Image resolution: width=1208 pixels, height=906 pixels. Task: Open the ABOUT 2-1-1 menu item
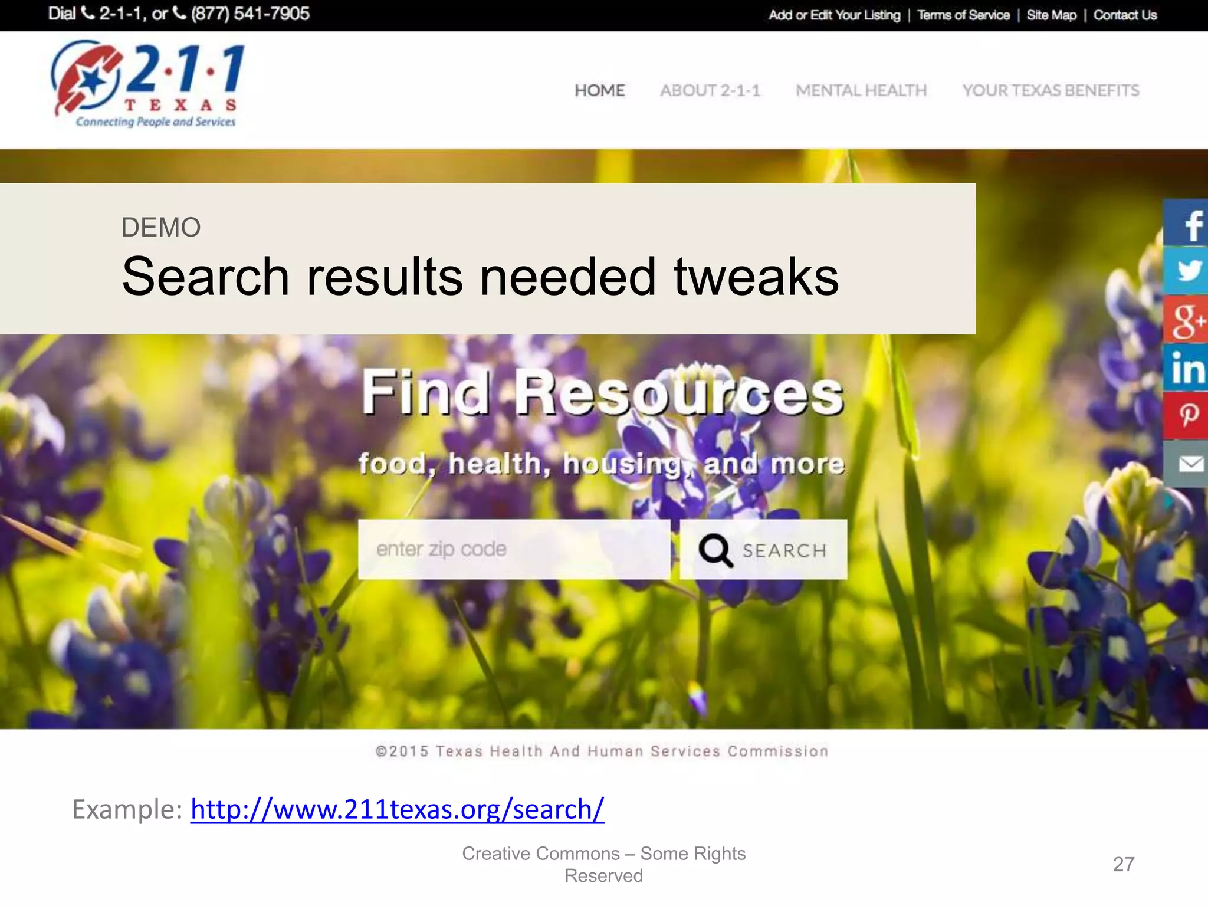tap(710, 90)
